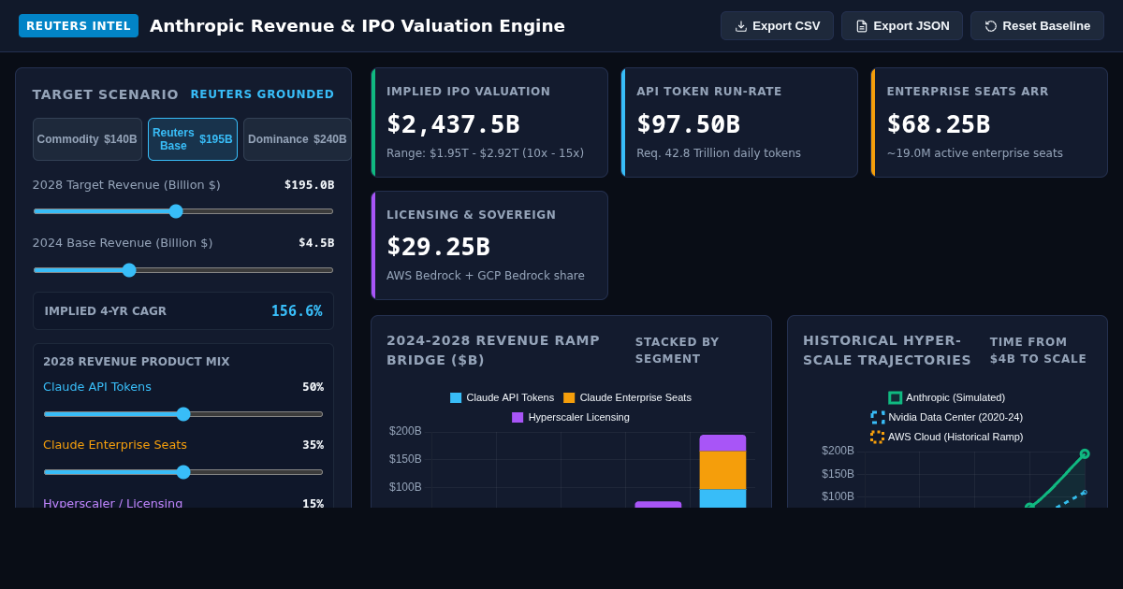Click the Claude Enterprise Seats 35% value
The width and height of the screenshot is (1123, 589).
tap(313, 445)
